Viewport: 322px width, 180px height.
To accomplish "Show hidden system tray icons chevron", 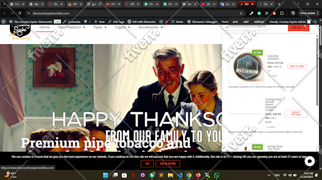I will tap(269, 175).
